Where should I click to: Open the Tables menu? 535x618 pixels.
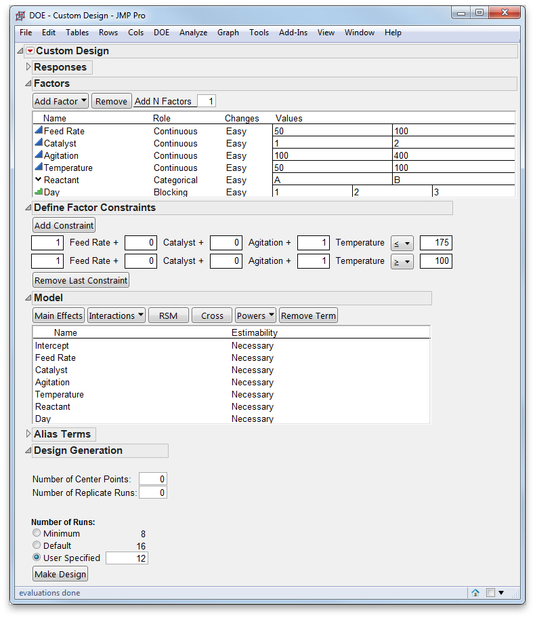pos(77,33)
